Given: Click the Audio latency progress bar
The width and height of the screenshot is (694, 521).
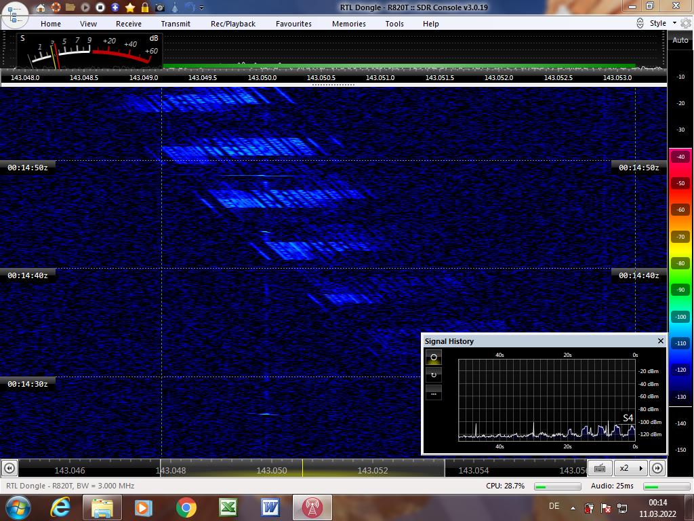Looking at the screenshot, I should click(667, 486).
